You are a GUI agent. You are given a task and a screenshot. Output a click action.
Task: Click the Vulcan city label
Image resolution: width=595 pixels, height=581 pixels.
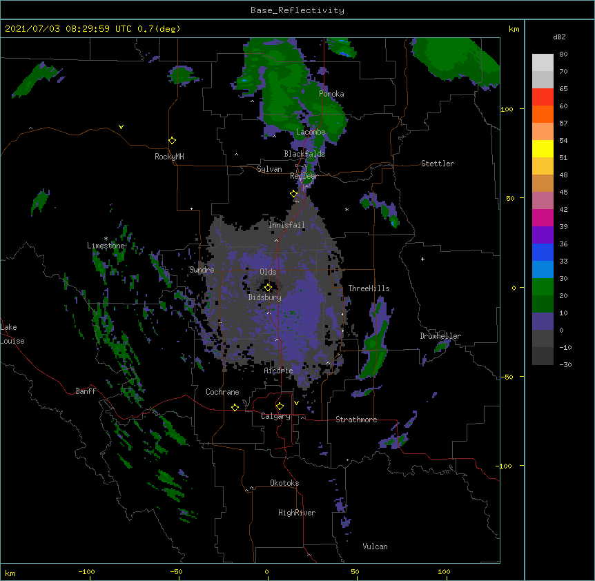click(x=375, y=546)
